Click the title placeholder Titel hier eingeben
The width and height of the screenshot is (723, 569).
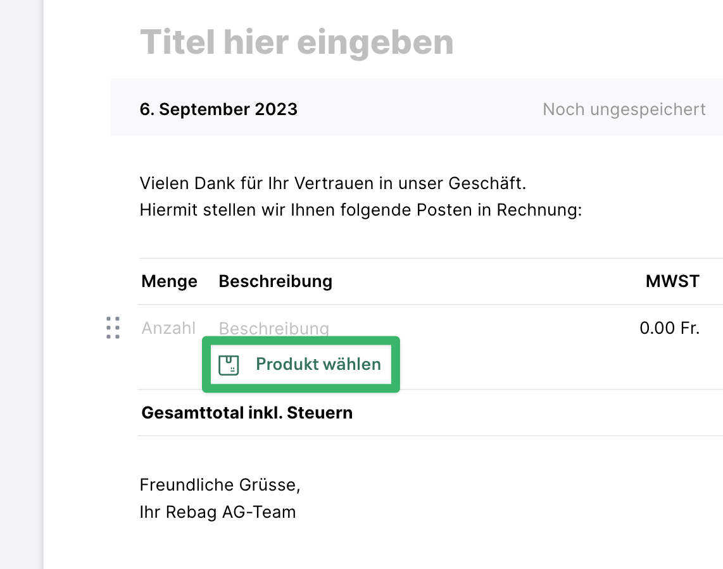click(x=296, y=42)
